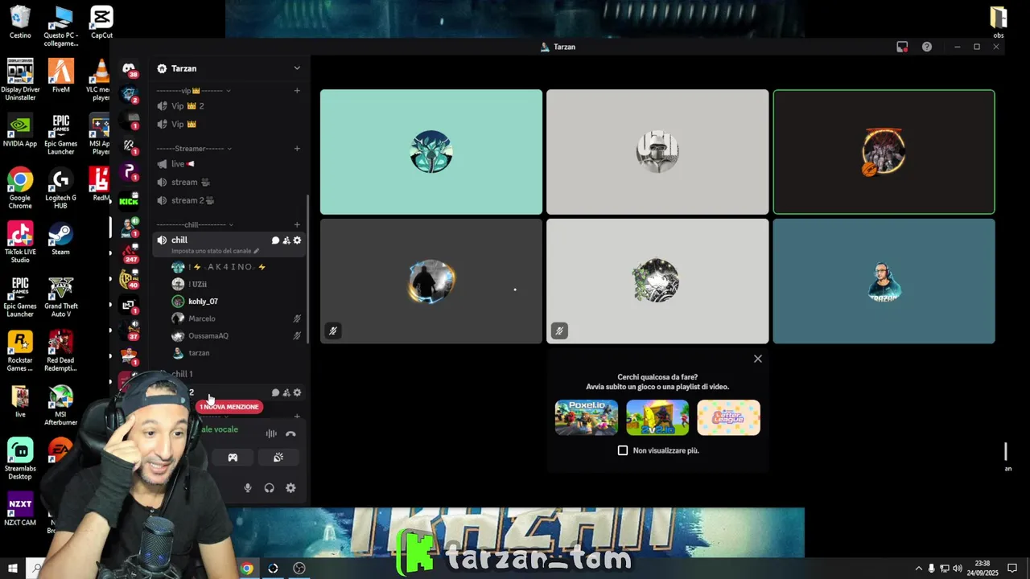Show hidden icons in Windows system tray

[918, 569]
